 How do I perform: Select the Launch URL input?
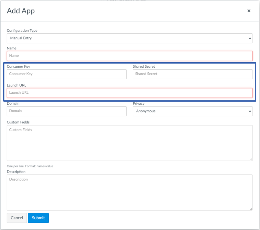tap(130, 93)
